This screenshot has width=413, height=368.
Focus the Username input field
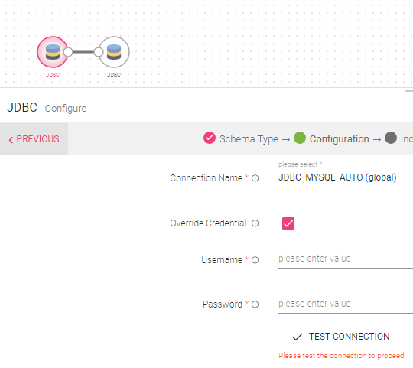tap(346, 259)
